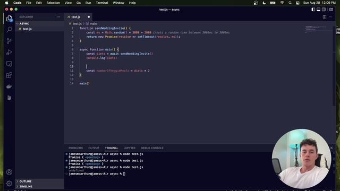Click the split editor right icon
The image size is (340, 191).
[325, 17]
